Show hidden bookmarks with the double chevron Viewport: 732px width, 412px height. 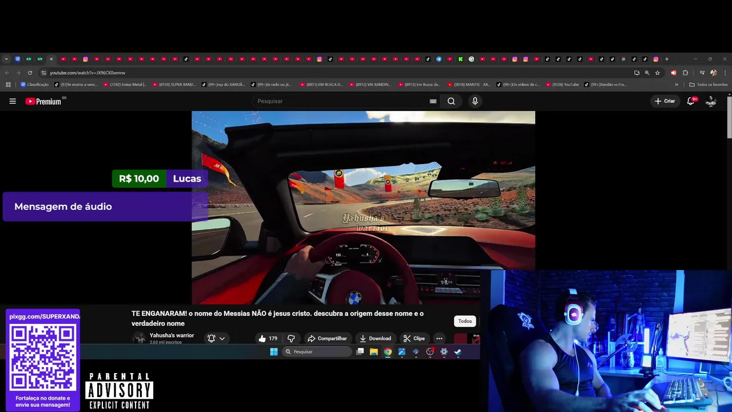click(677, 85)
